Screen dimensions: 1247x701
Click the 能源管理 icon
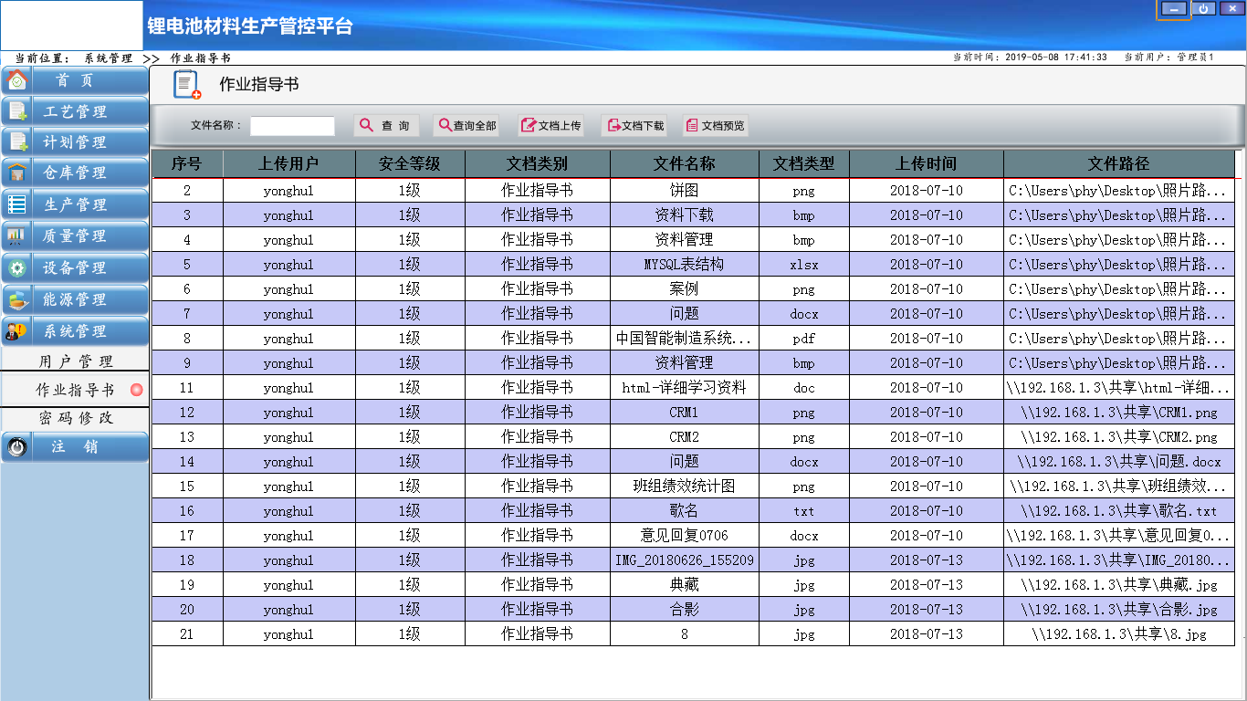pos(16,299)
